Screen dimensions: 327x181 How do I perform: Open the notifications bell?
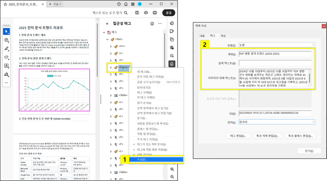tap(126, 4)
